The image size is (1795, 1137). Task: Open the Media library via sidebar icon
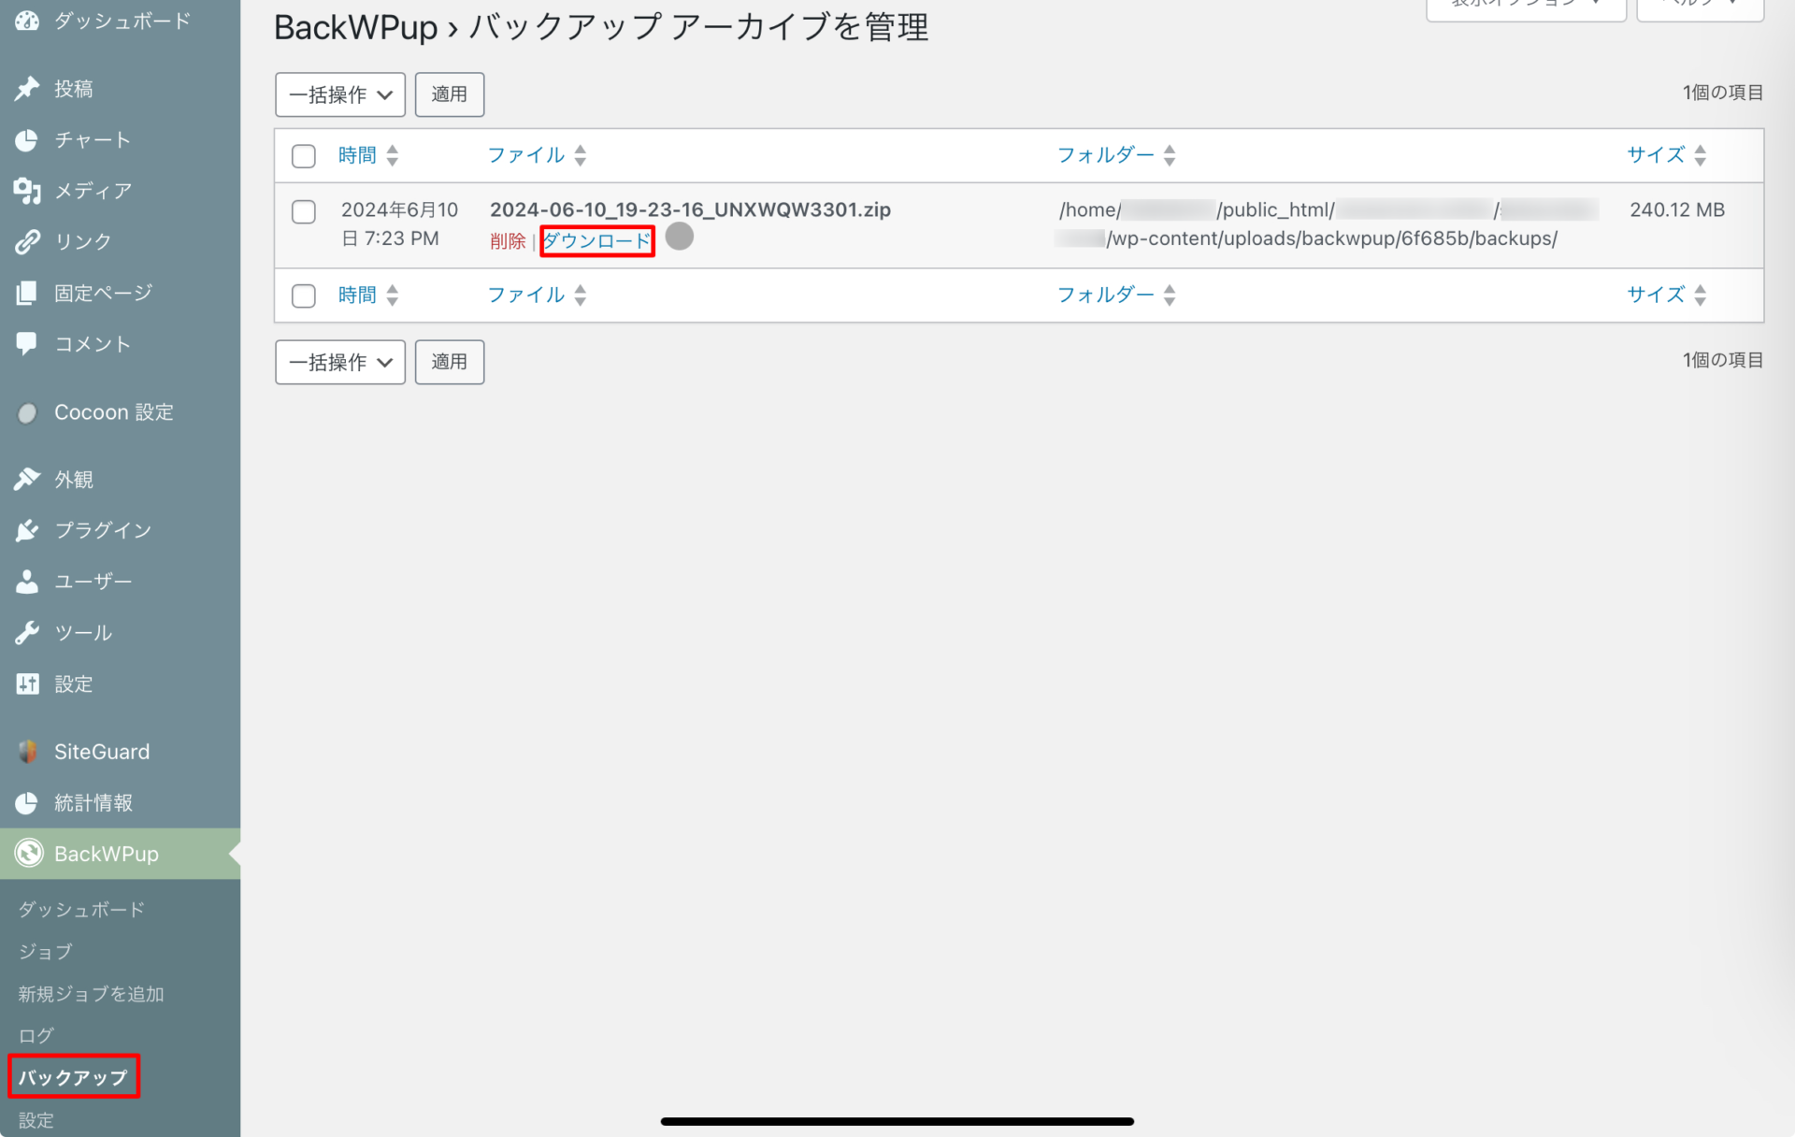tap(27, 191)
